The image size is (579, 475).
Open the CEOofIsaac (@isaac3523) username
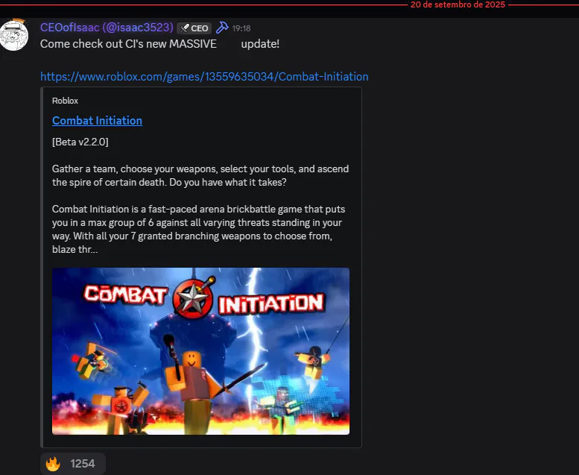pos(107,28)
